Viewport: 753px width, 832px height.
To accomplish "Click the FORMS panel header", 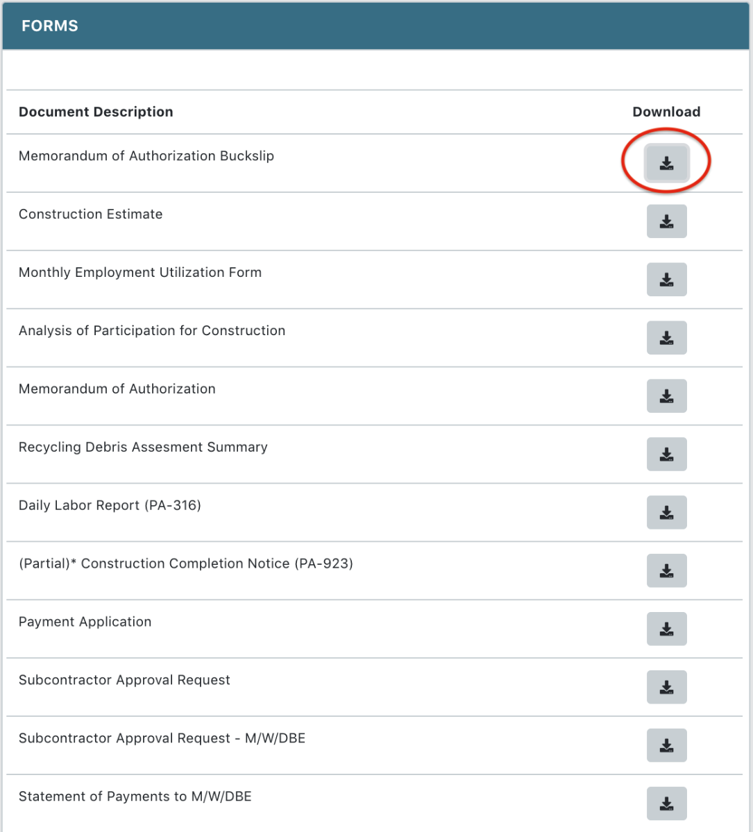I will 50,26.
